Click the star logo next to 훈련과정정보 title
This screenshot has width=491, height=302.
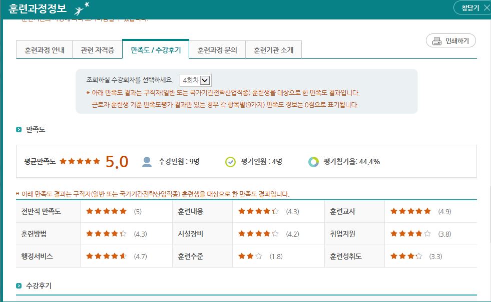point(82,8)
